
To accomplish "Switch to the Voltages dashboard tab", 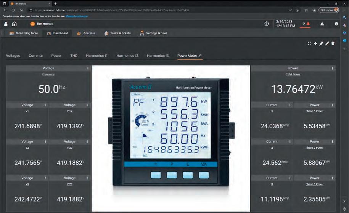I will (x=13, y=56).
